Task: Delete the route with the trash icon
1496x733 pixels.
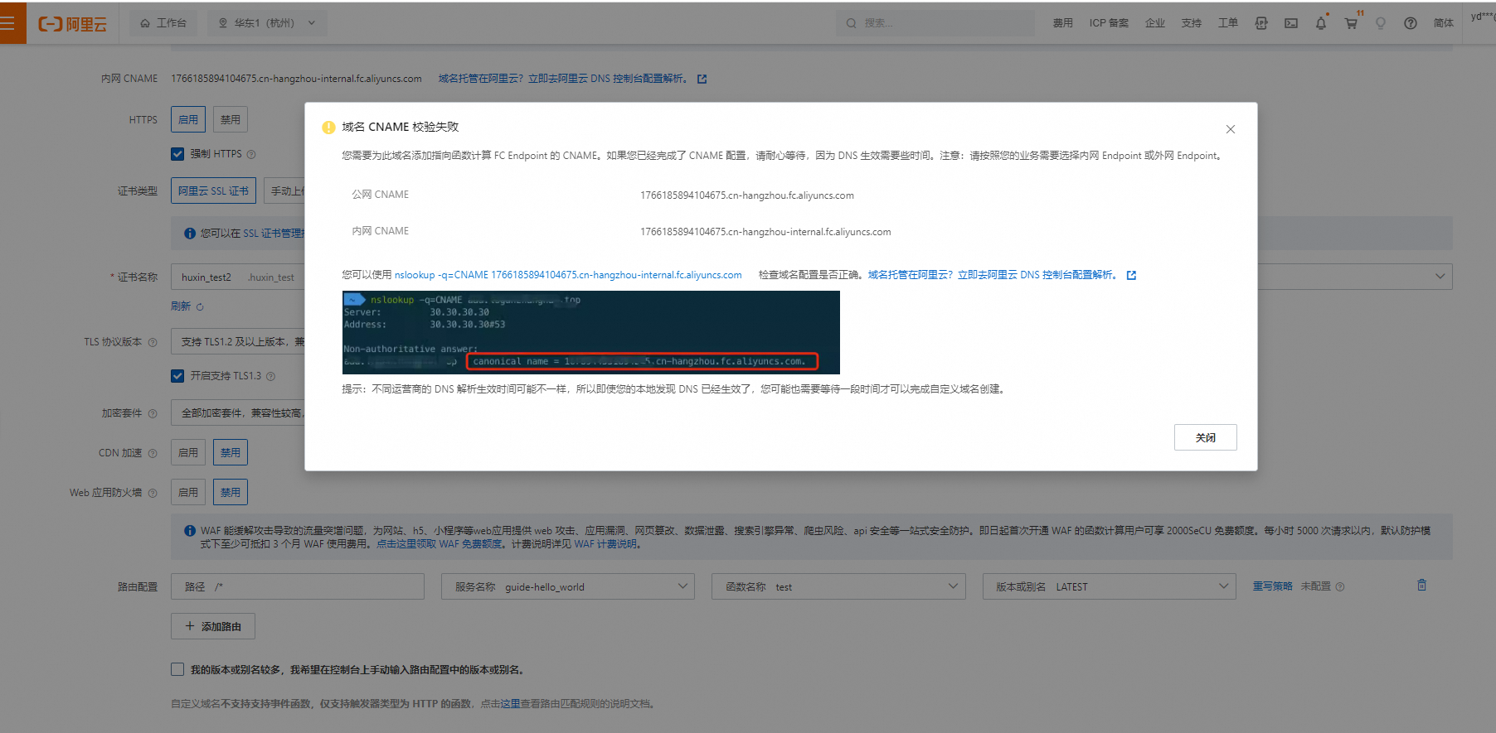Action: click(x=1421, y=585)
